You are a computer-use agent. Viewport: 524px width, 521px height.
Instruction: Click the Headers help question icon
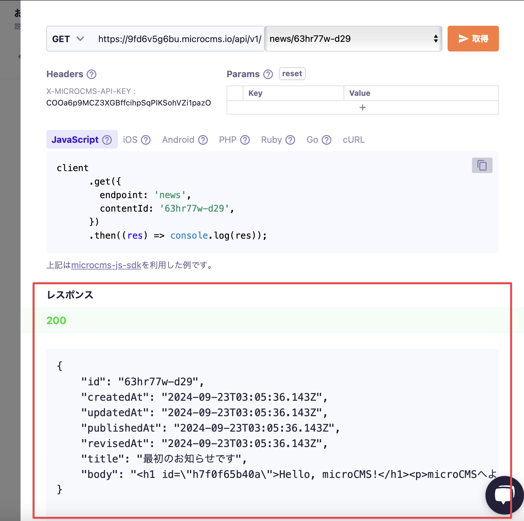pos(92,74)
